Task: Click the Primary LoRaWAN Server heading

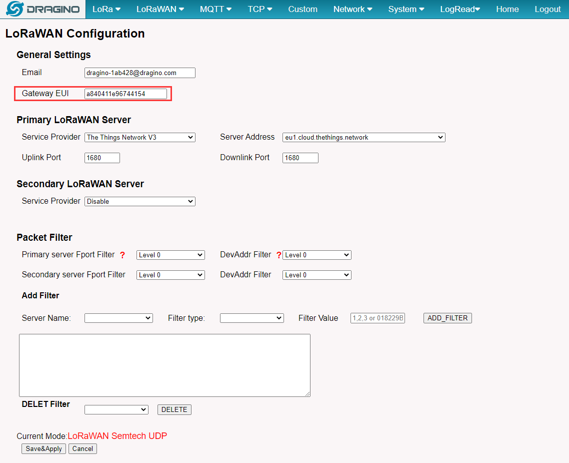Action: coord(73,120)
